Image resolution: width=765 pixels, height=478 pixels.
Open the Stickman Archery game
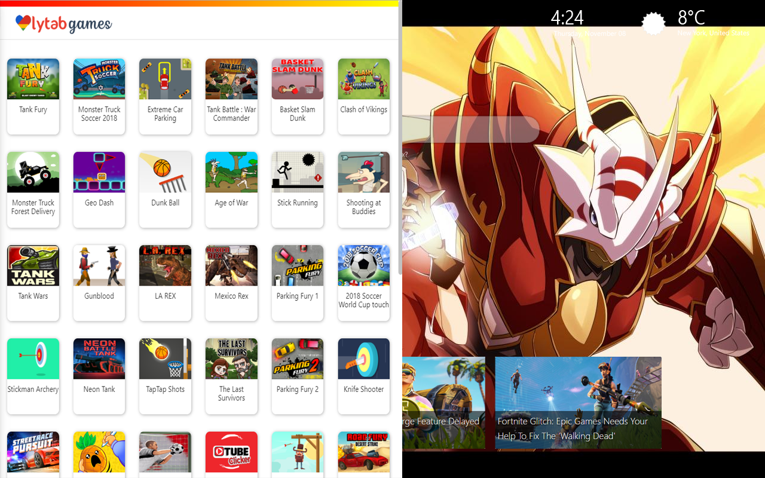click(x=33, y=359)
